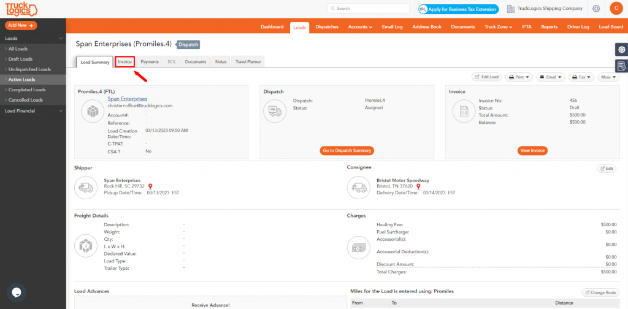The image size is (628, 309).
Task: Collapse the Loads sidebar section
Action: point(33,39)
